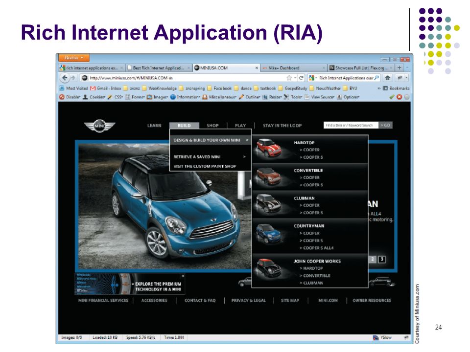Open the Tools developer menu

(x=293, y=97)
